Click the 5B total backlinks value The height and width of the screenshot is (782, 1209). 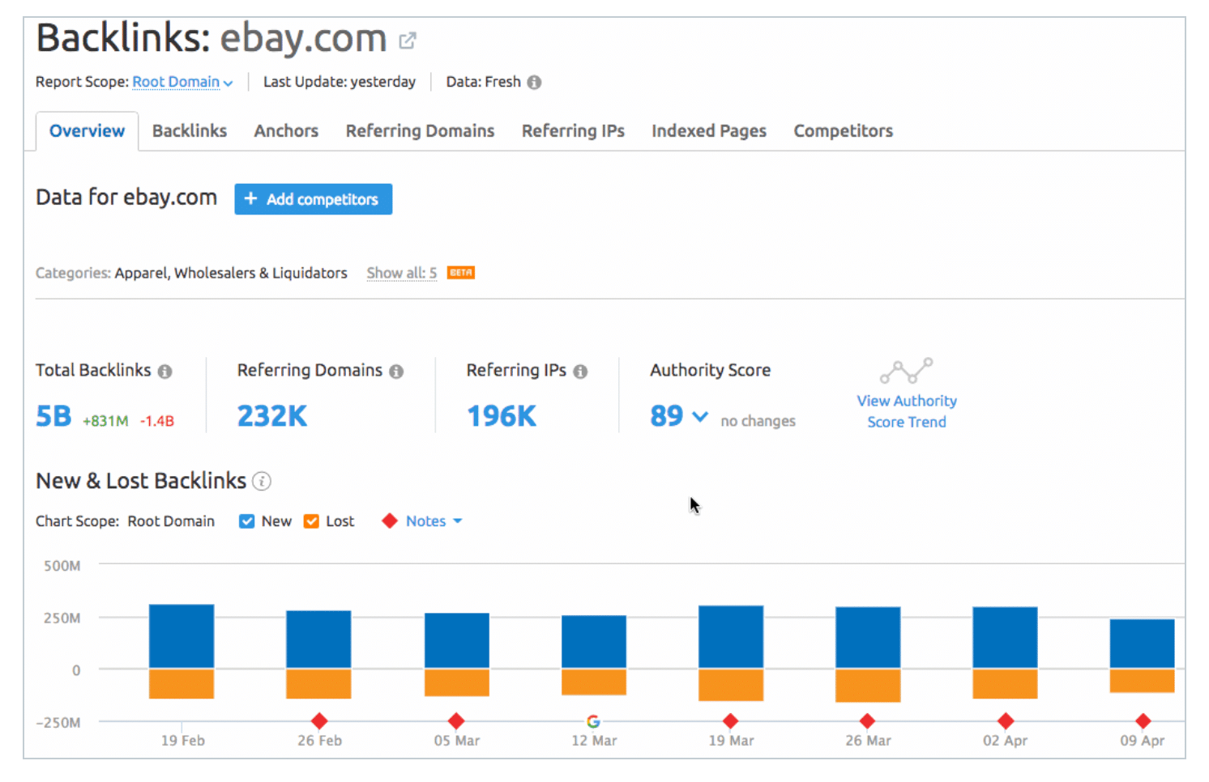(53, 417)
